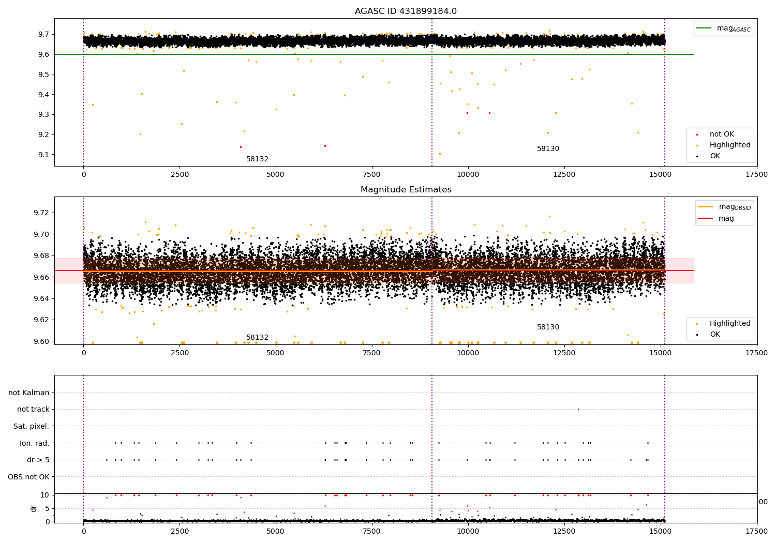The image size is (776, 543).
Task: Click the "10" tick on the dr axis
Action: point(46,495)
